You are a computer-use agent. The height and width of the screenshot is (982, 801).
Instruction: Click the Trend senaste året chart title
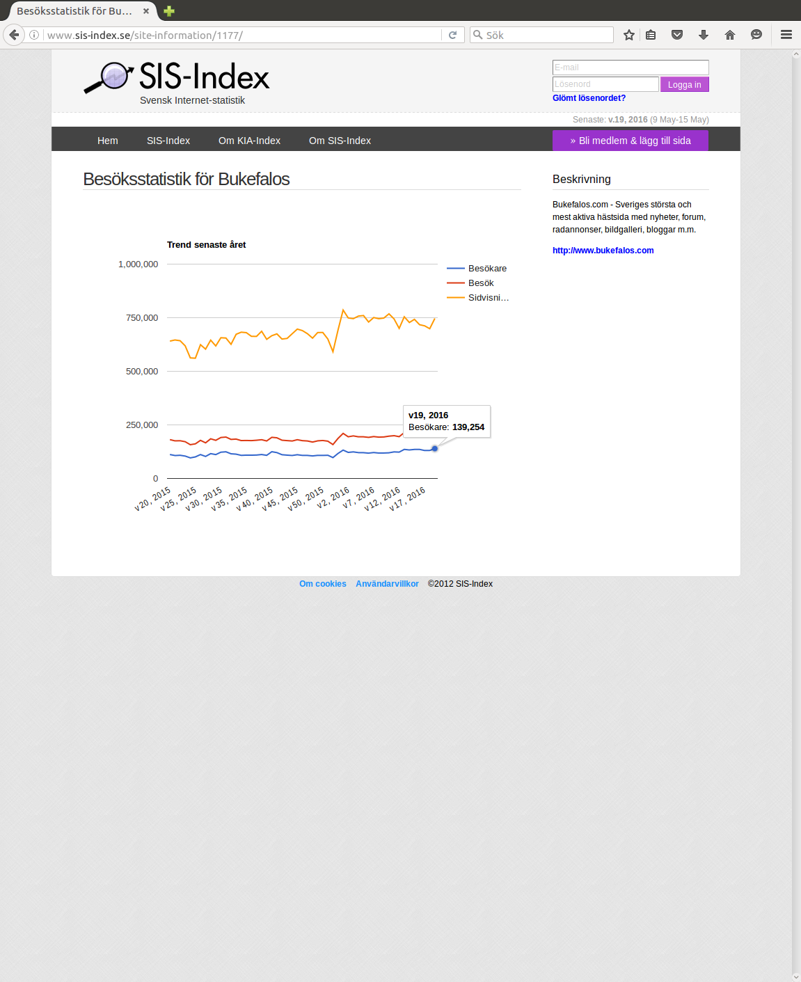tap(207, 245)
